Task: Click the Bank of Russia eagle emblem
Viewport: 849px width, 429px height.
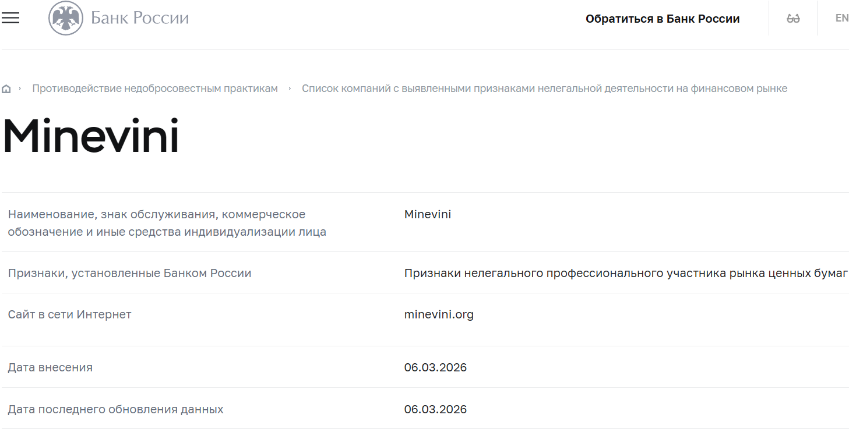Action: pos(64,17)
